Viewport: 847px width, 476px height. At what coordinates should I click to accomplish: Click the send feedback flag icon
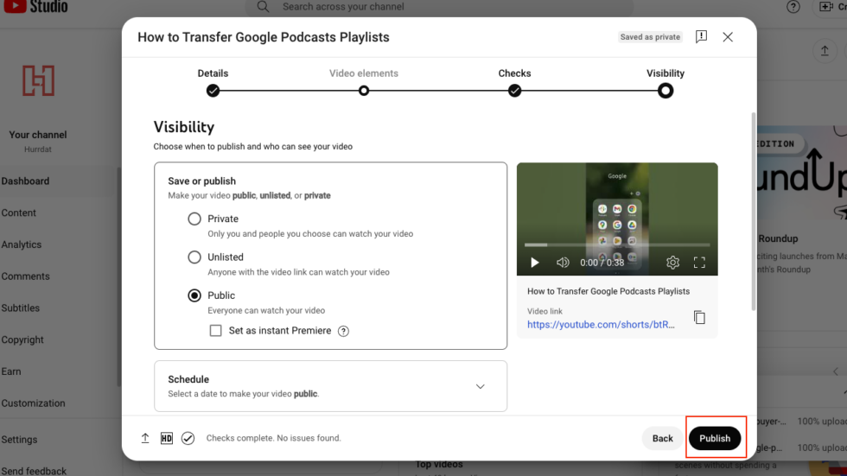pyautogui.click(x=701, y=36)
